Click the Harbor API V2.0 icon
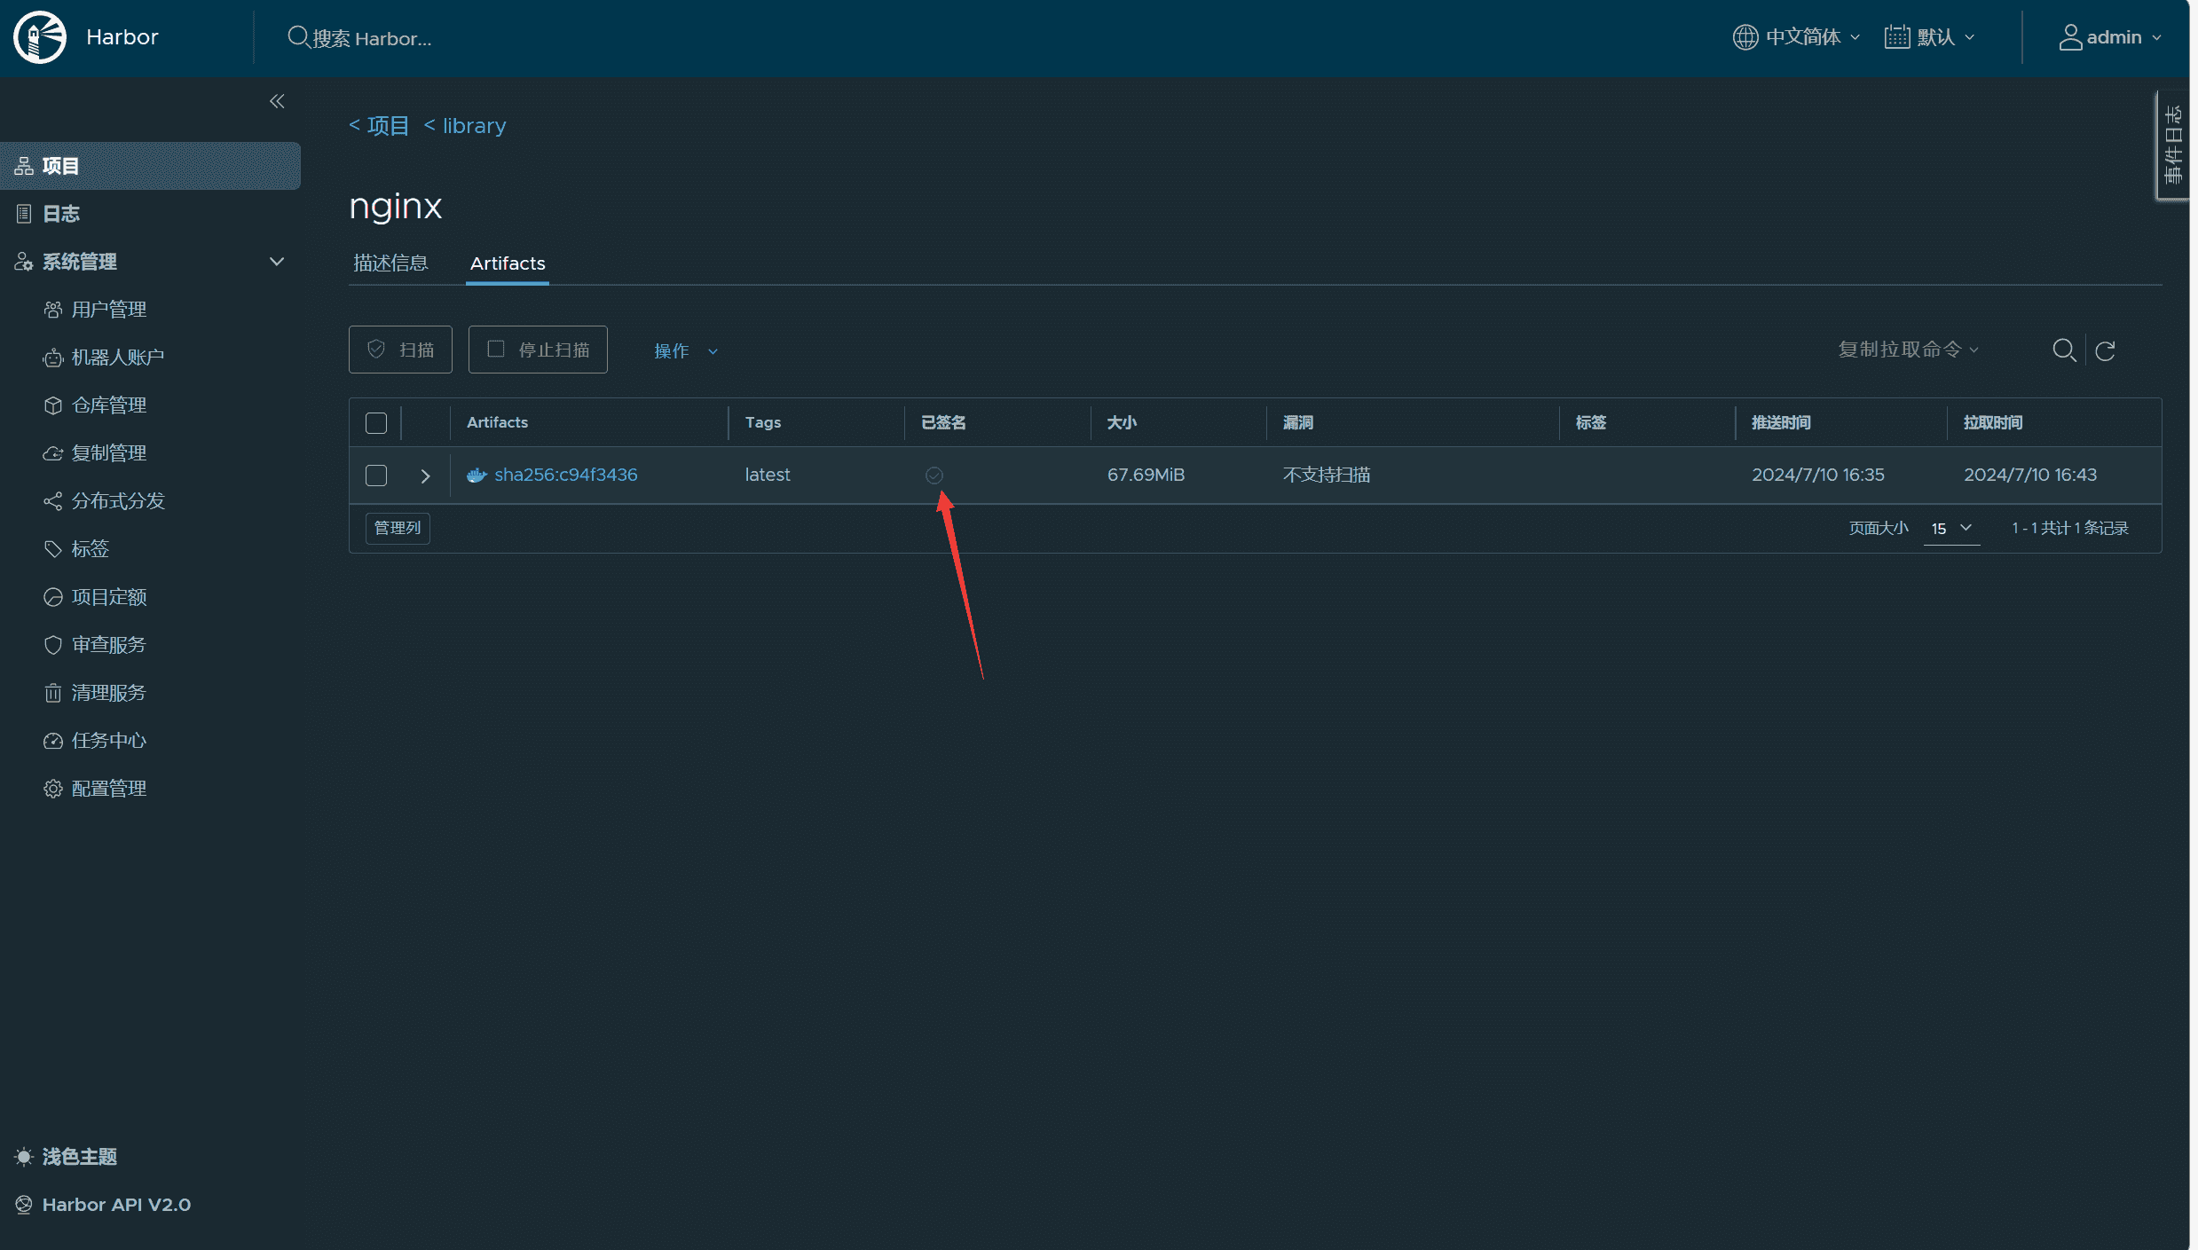Viewport: 2198px width, 1250px height. 24,1204
